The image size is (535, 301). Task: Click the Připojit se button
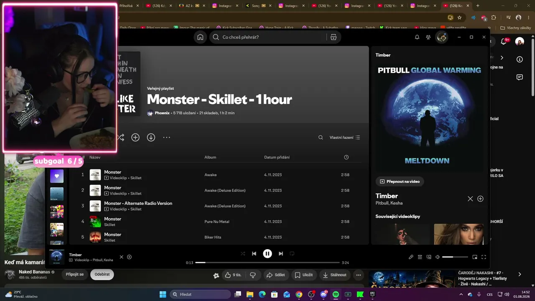75,274
